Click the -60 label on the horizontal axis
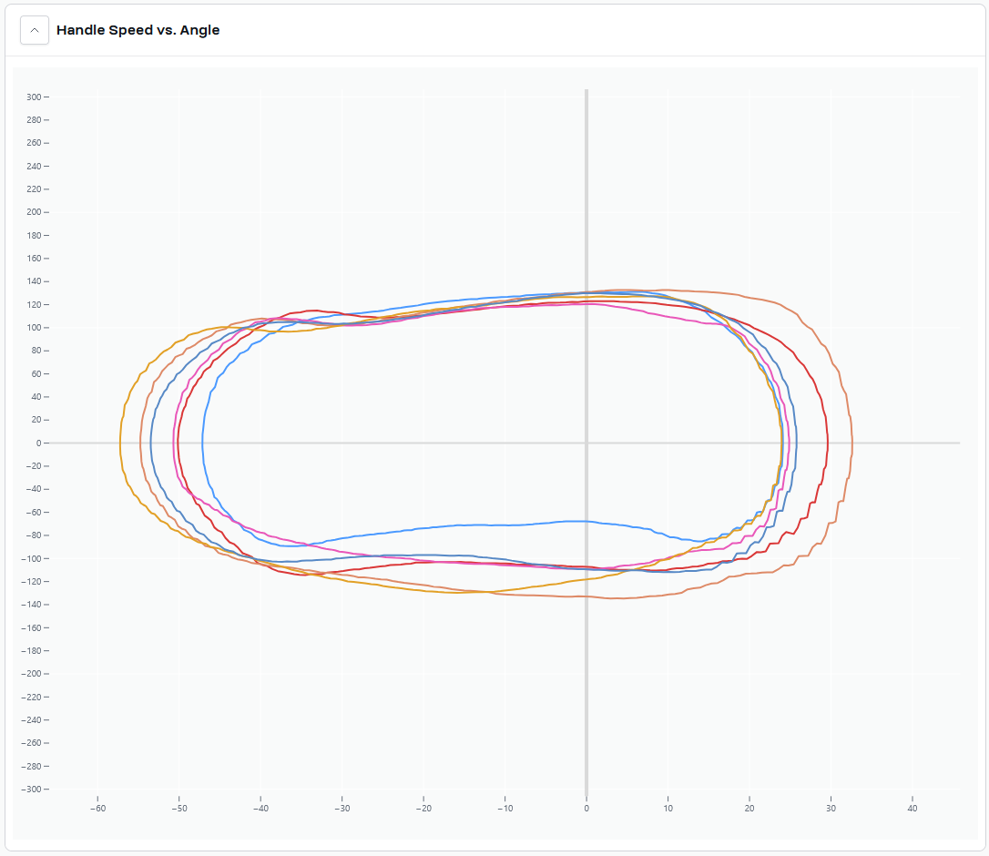 point(97,808)
